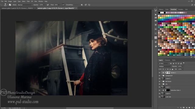The width and height of the screenshot is (195, 109).
Task: Hide the Curves 1 layer
Action: pyautogui.click(x=159, y=73)
